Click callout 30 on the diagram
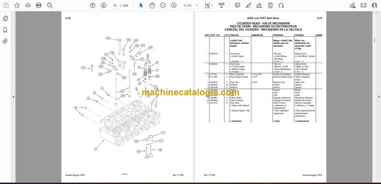This screenshot has width=381, height=184. pos(108,38)
